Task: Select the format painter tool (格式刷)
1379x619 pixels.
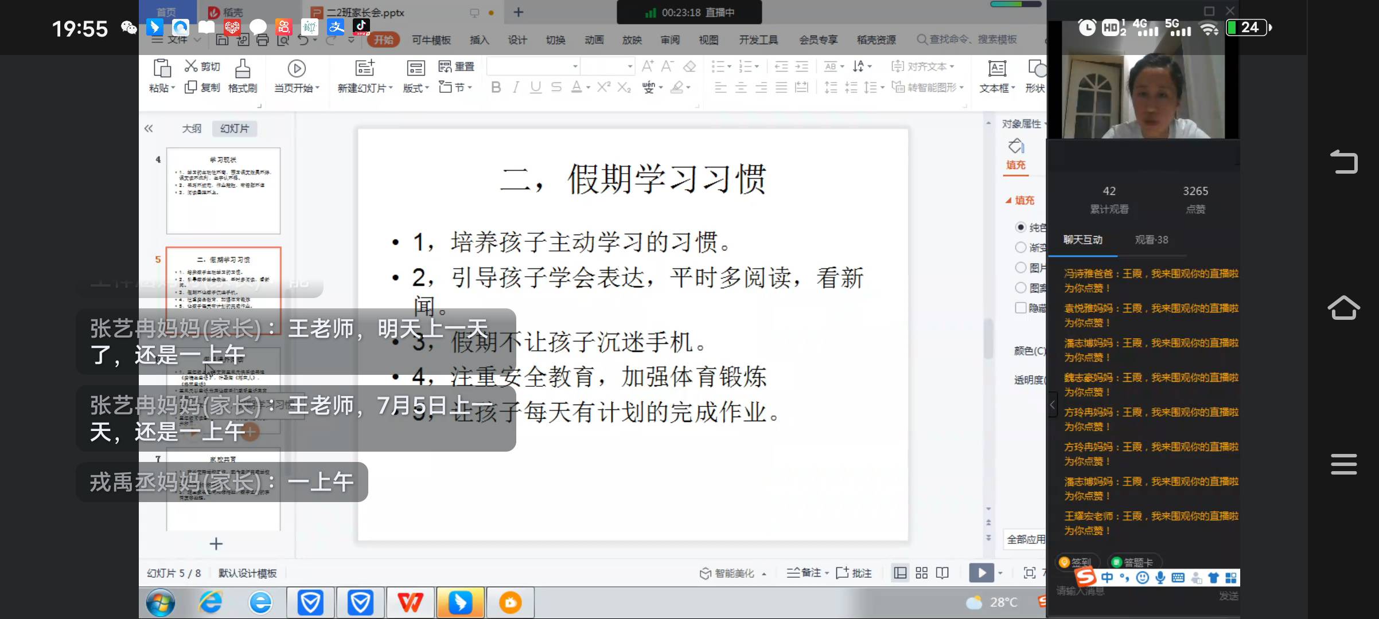Action: click(x=241, y=77)
